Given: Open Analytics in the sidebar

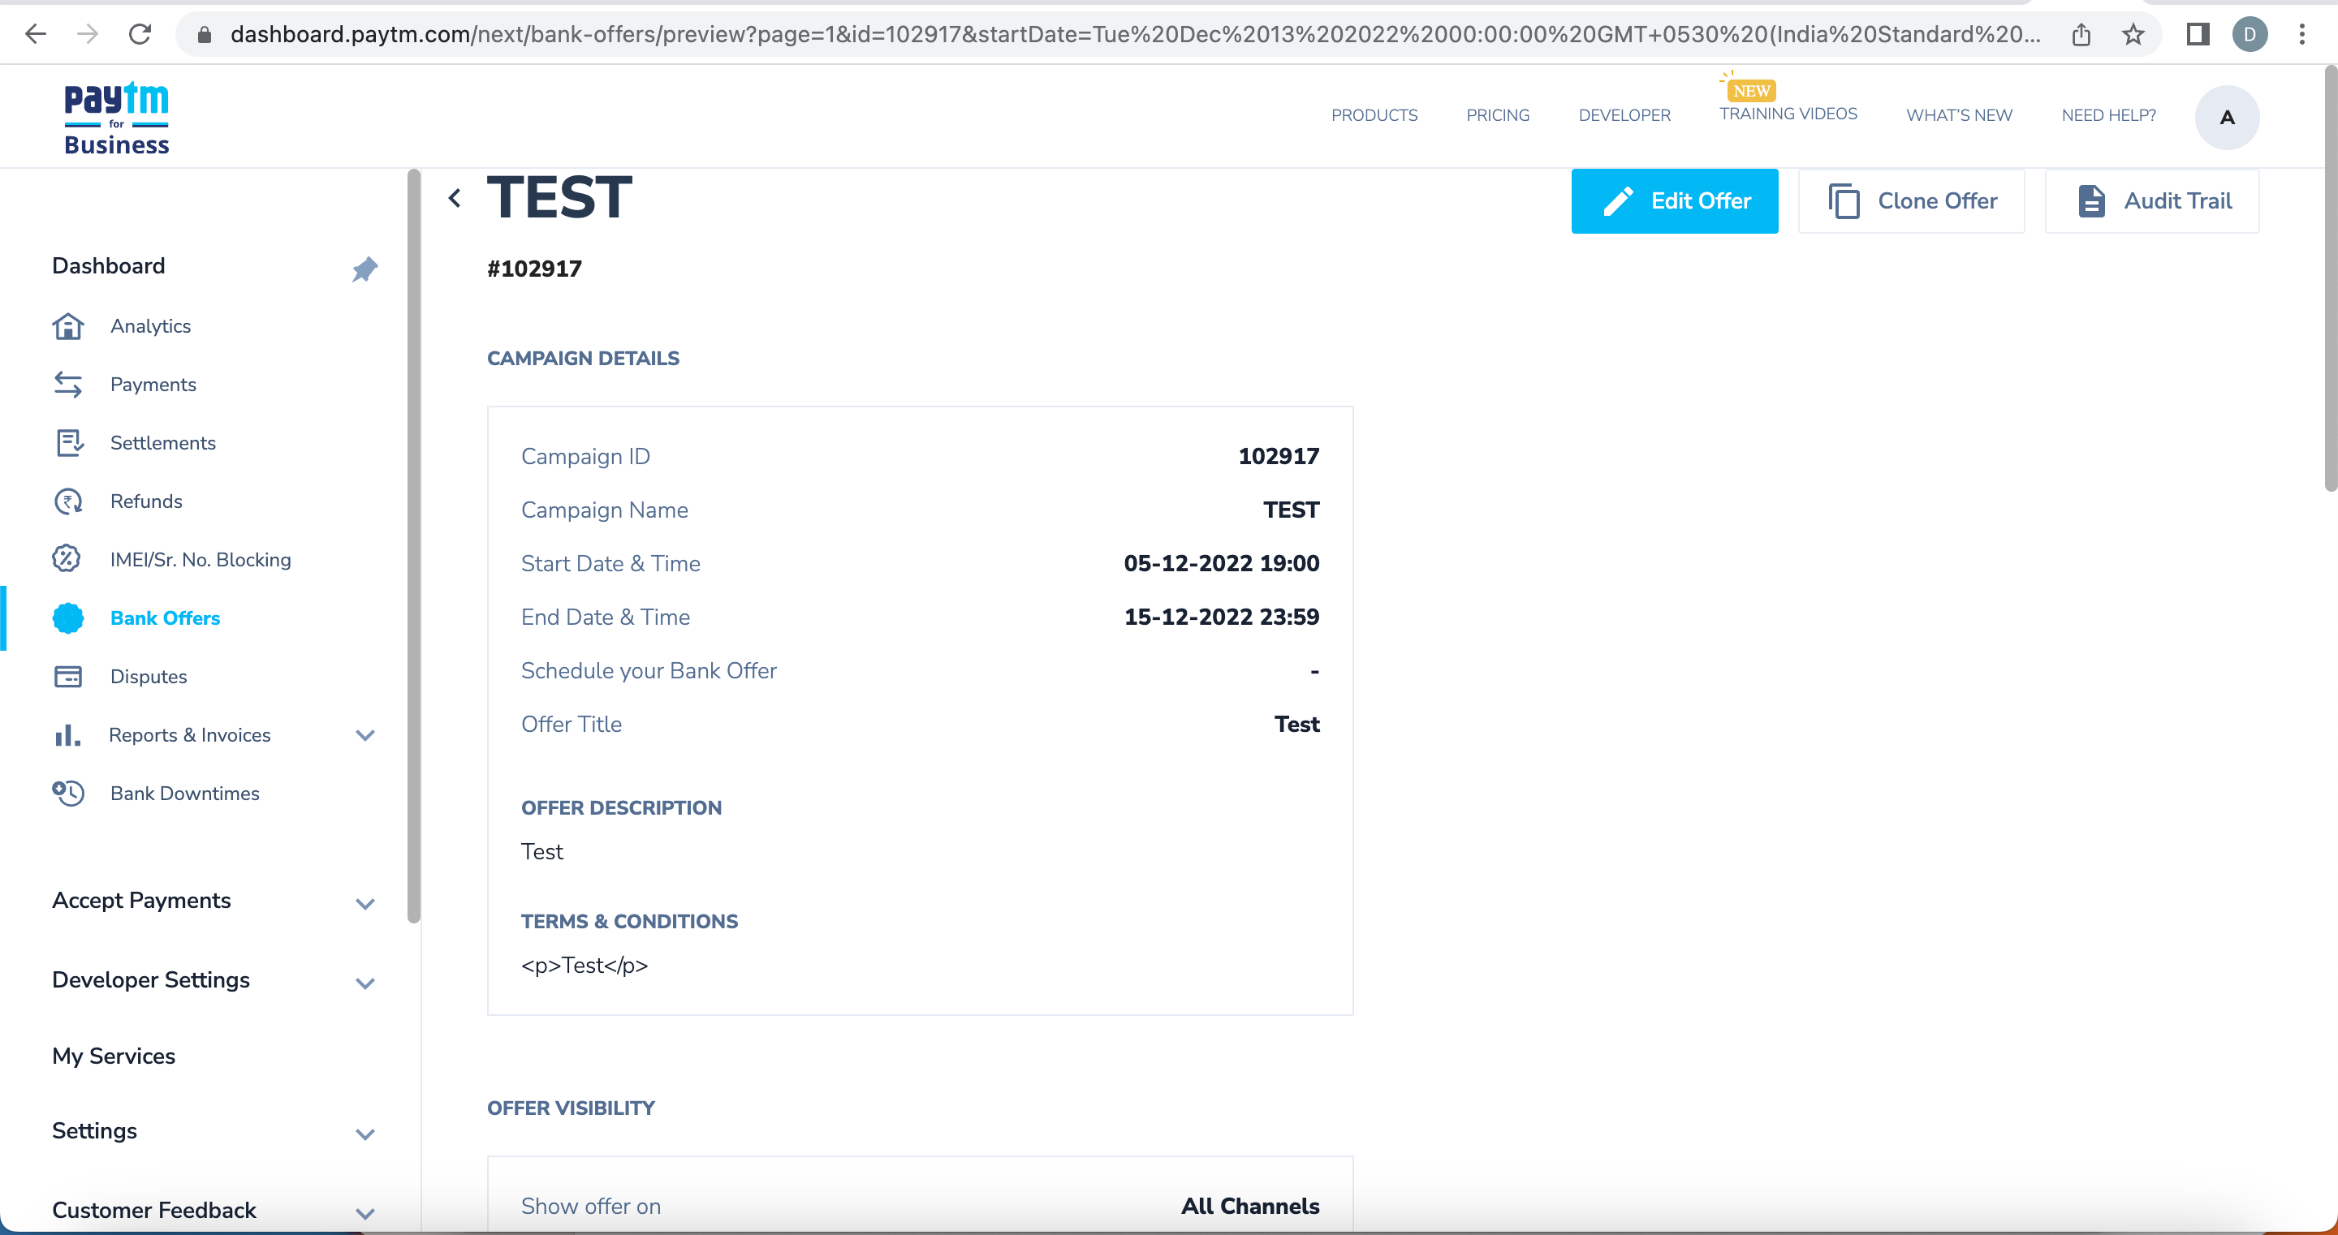Looking at the screenshot, I should [x=151, y=325].
